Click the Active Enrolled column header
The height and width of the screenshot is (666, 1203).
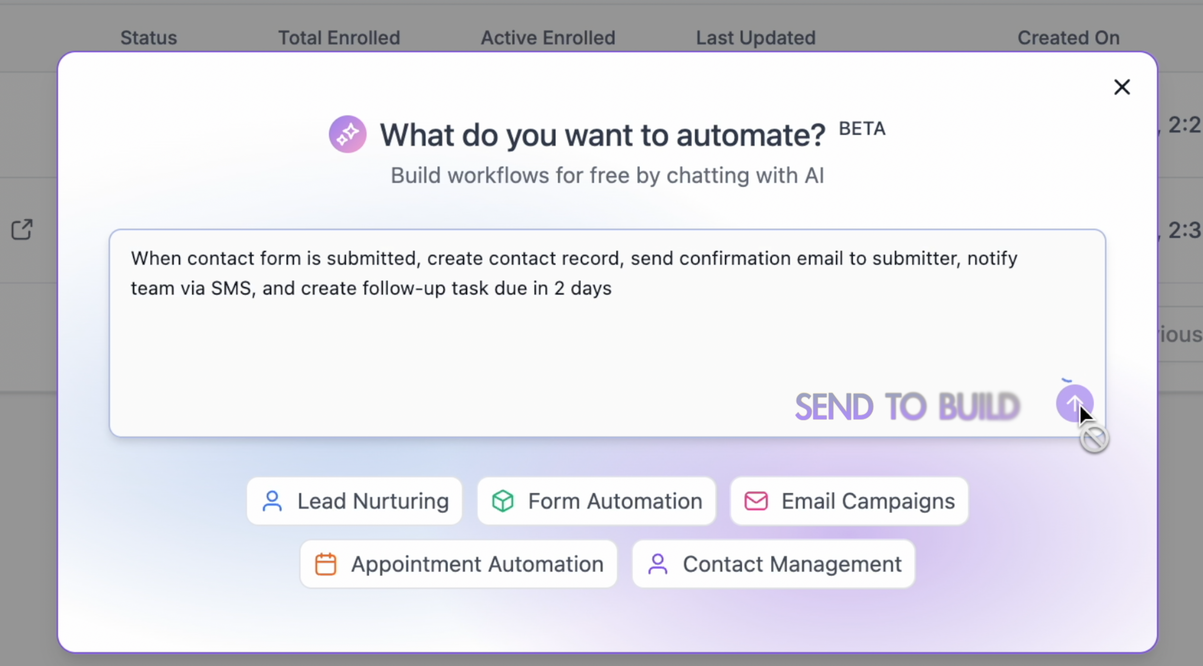[548, 38]
